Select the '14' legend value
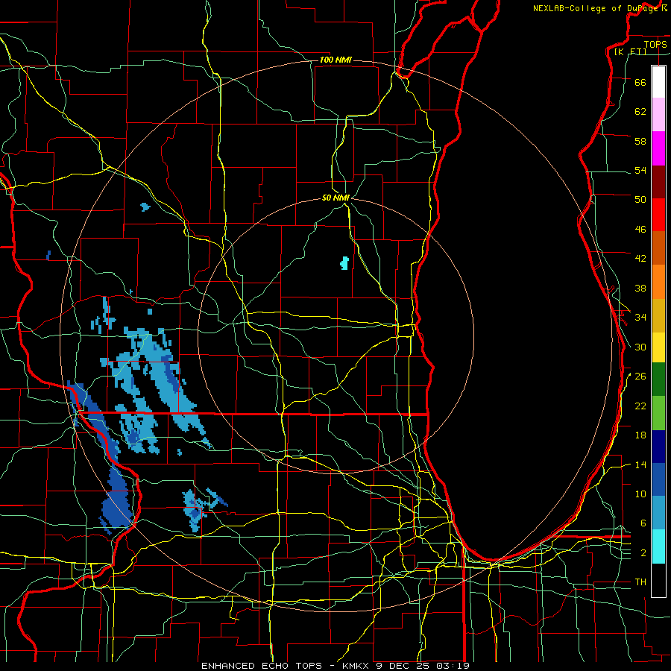The width and height of the screenshot is (671, 671). [640, 464]
